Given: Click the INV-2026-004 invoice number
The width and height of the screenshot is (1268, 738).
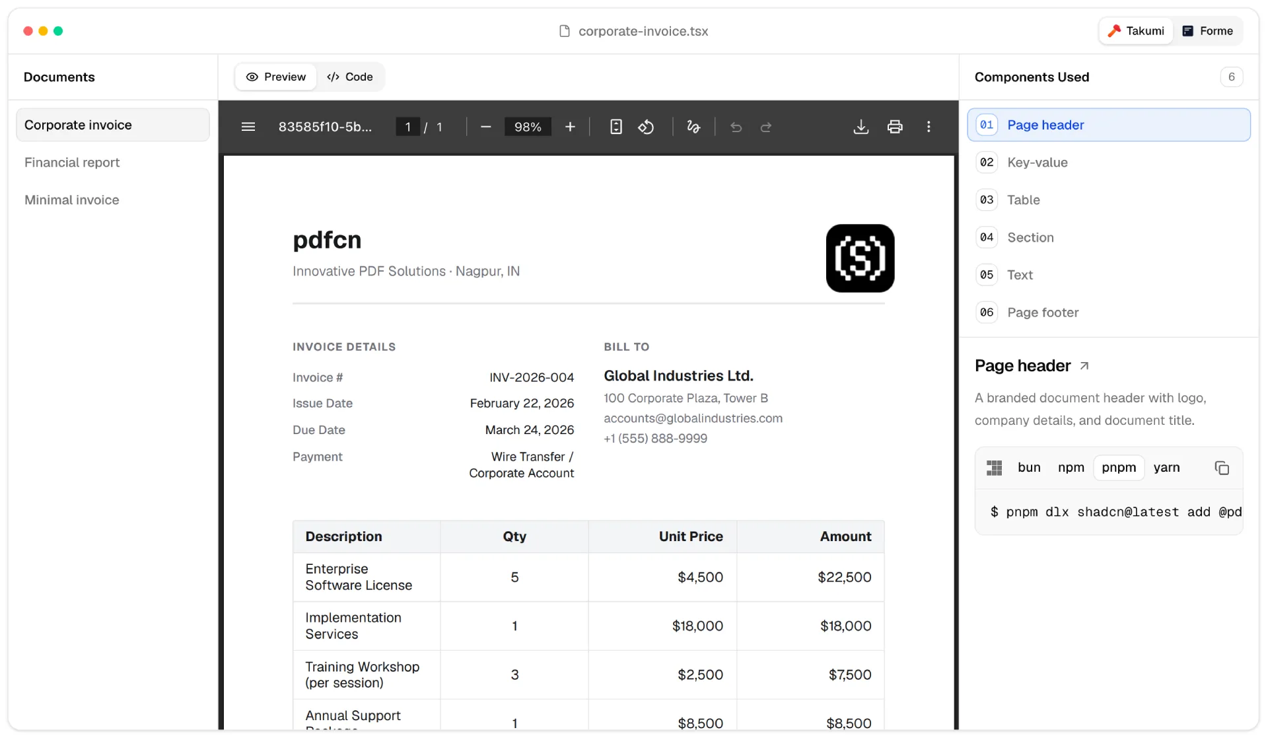Looking at the screenshot, I should click(x=532, y=377).
